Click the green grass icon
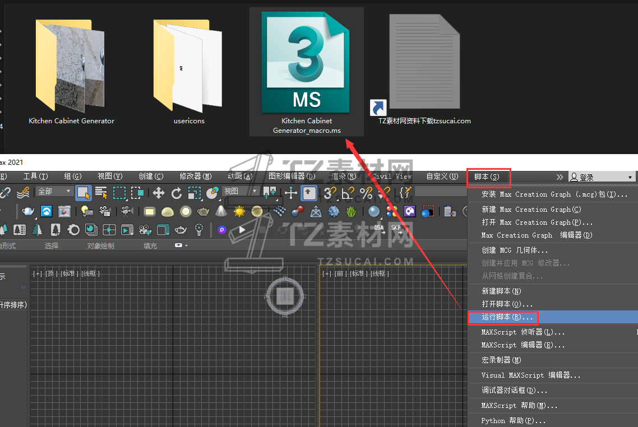The image size is (638, 427). tap(351, 211)
